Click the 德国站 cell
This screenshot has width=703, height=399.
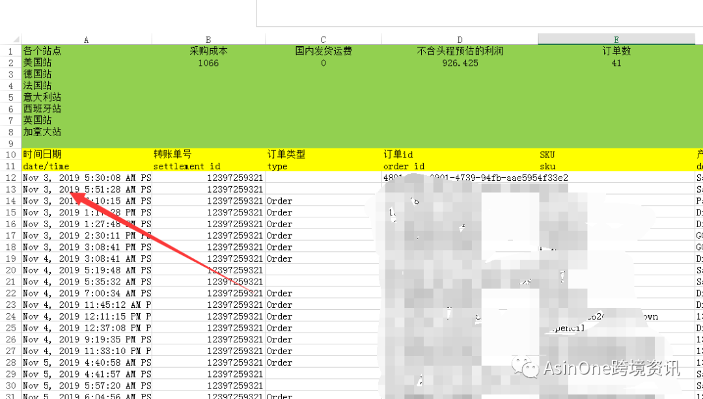[87, 74]
